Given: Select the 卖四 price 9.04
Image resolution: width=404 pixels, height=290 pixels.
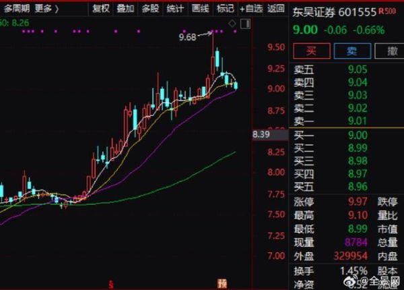Looking at the screenshot, I should point(358,82).
